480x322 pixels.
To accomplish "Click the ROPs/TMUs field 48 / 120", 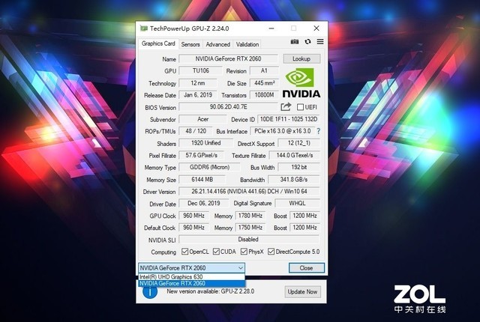I will [x=196, y=131].
